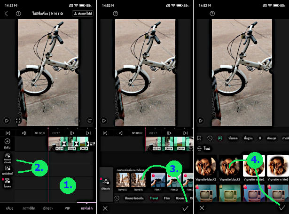Select the locked Film 2 filter thumbnail
The height and width of the screenshot is (214, 289).
[x=174, y=180]
